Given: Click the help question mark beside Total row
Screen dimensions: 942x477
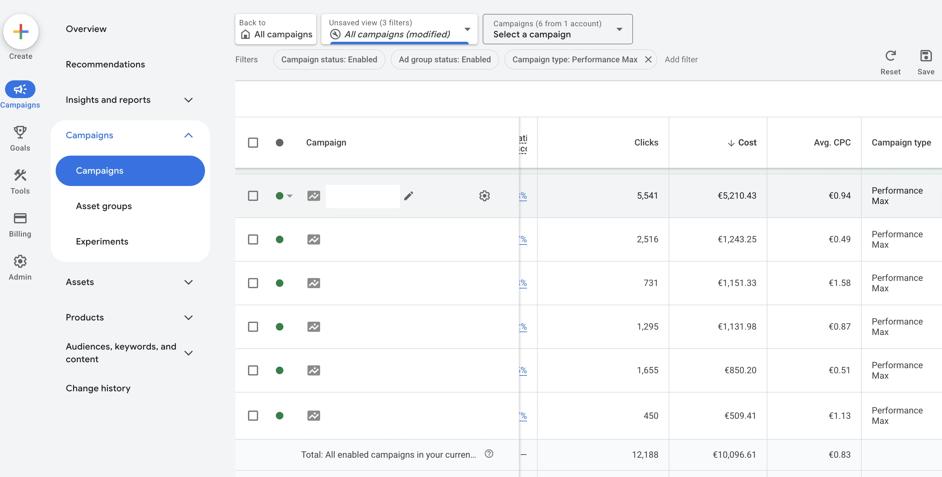Looking at the screenshot, I should (x=488, y=454).
